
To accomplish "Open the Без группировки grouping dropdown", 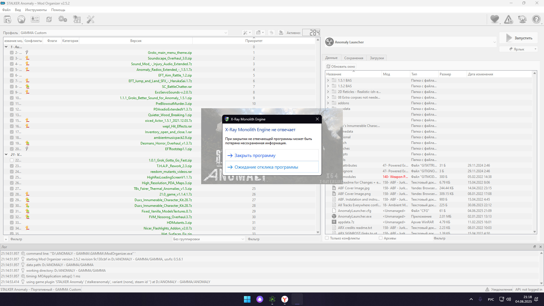I will (x=209, y=239).
